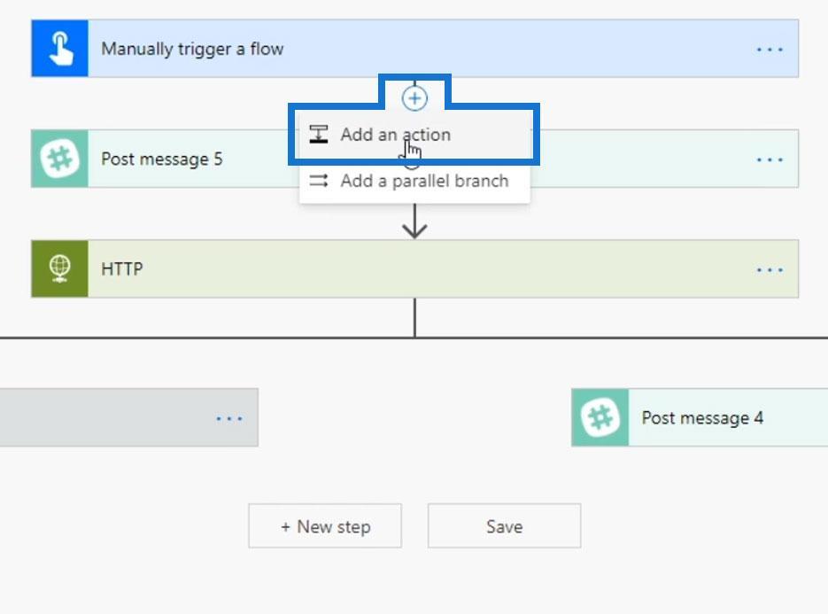Expand the Manually trigger a flow card
Viewport: 828px width, 614px height.
[x=415, y=49]
